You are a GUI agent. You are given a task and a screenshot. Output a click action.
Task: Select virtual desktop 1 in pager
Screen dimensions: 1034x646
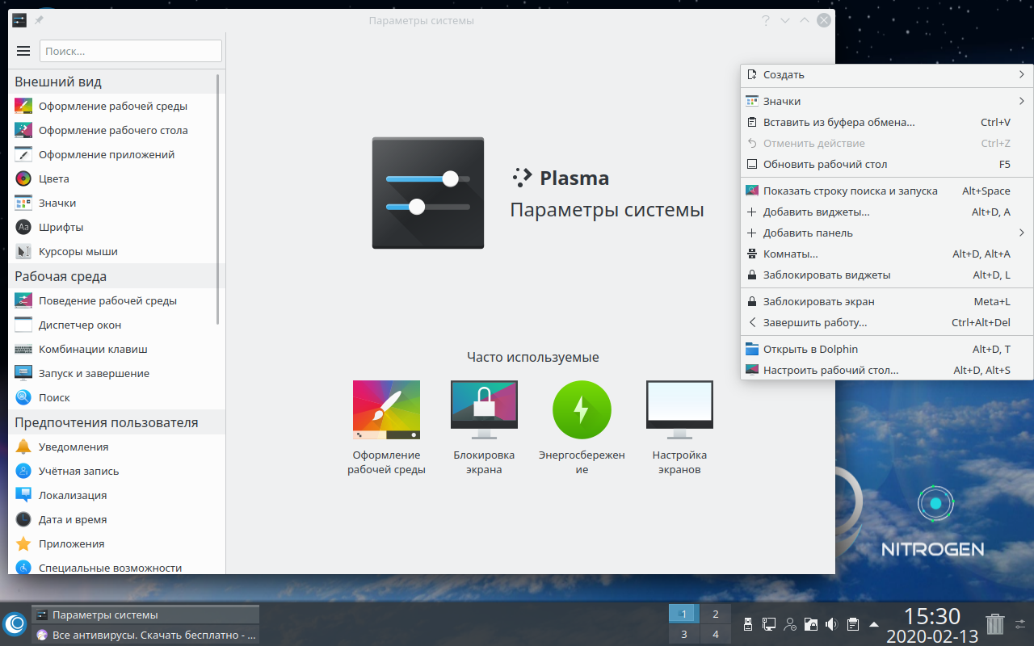pyautogui.click(x=683, y=614)
